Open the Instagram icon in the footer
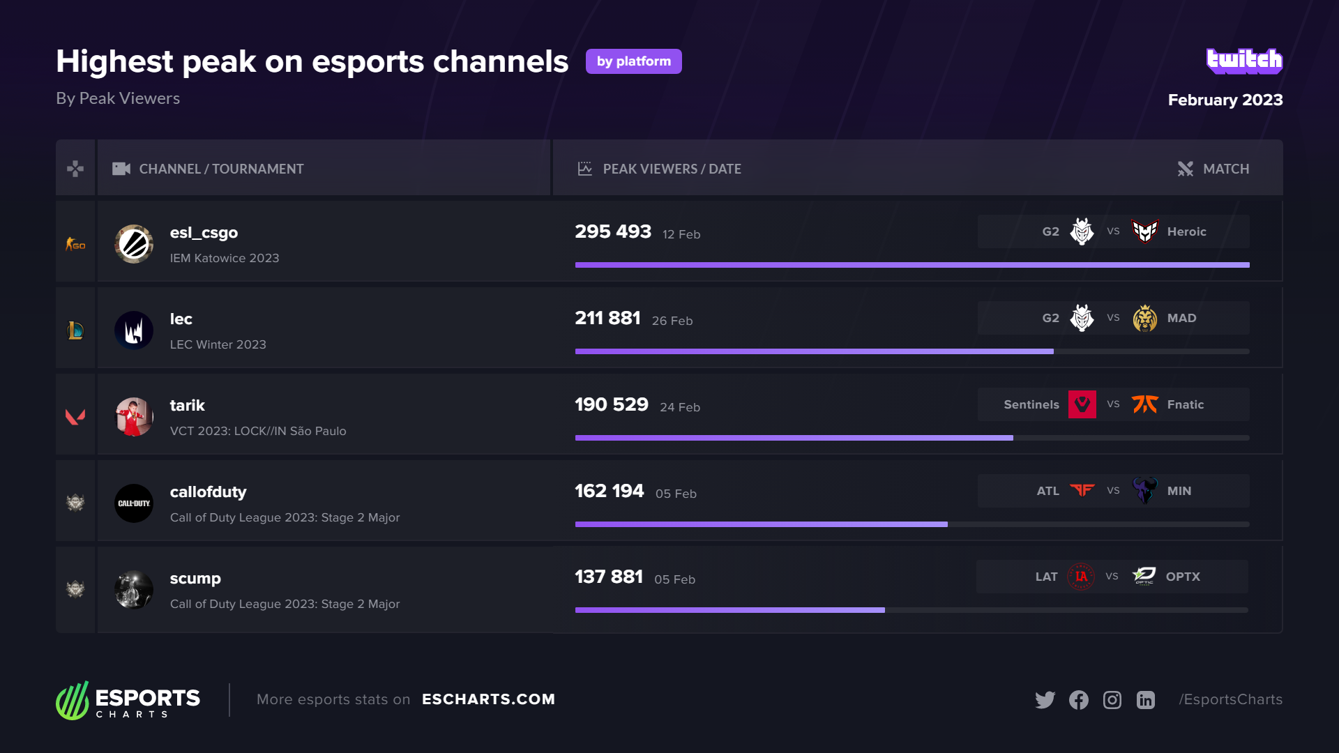The width and height of the screenshot is (1339, 753). [x=1112, y=700]
